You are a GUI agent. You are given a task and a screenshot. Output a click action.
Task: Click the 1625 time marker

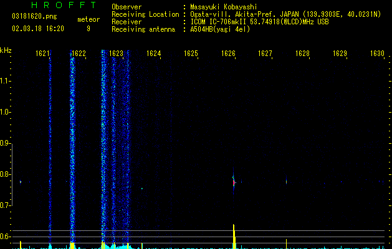click(191, 54)
